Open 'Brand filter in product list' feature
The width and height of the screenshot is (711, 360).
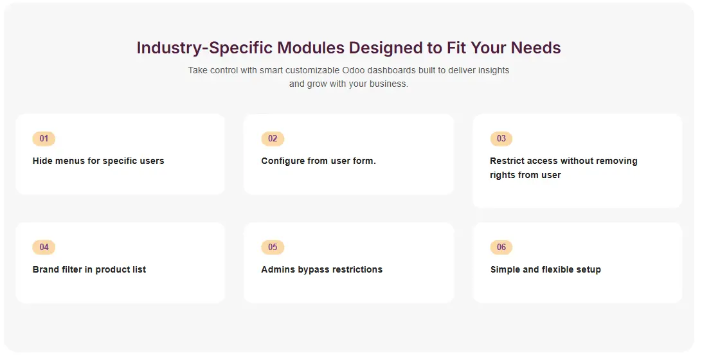pos(89,269)
